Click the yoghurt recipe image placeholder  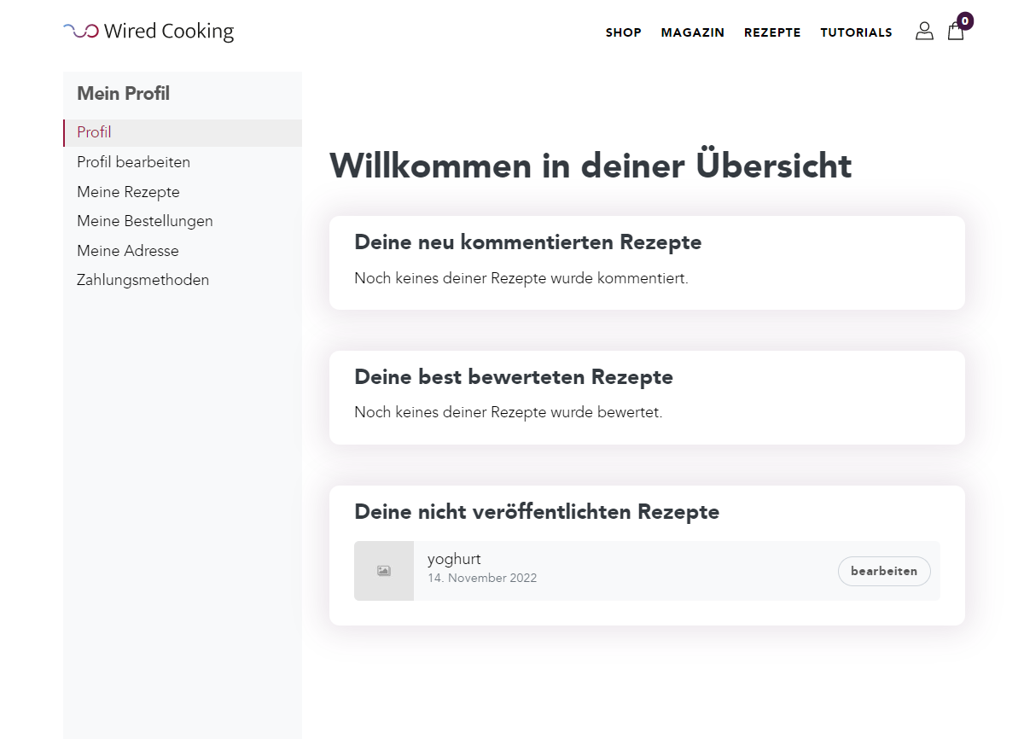point(384,571)
